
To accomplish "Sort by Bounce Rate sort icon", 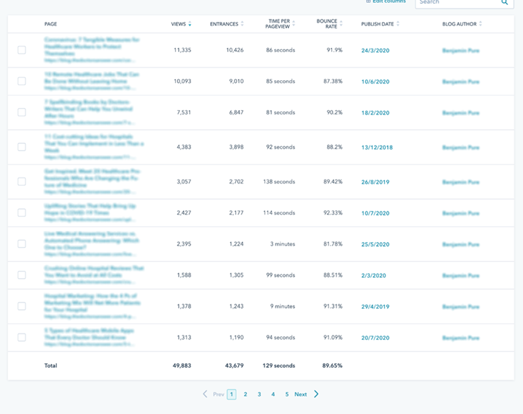I will [341, 24].
